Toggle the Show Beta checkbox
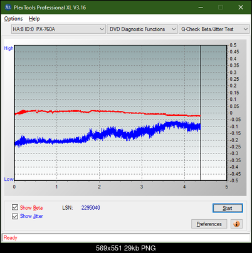Image resolution: width=252 pixels, height=253 pixels. tap(15, 207)
